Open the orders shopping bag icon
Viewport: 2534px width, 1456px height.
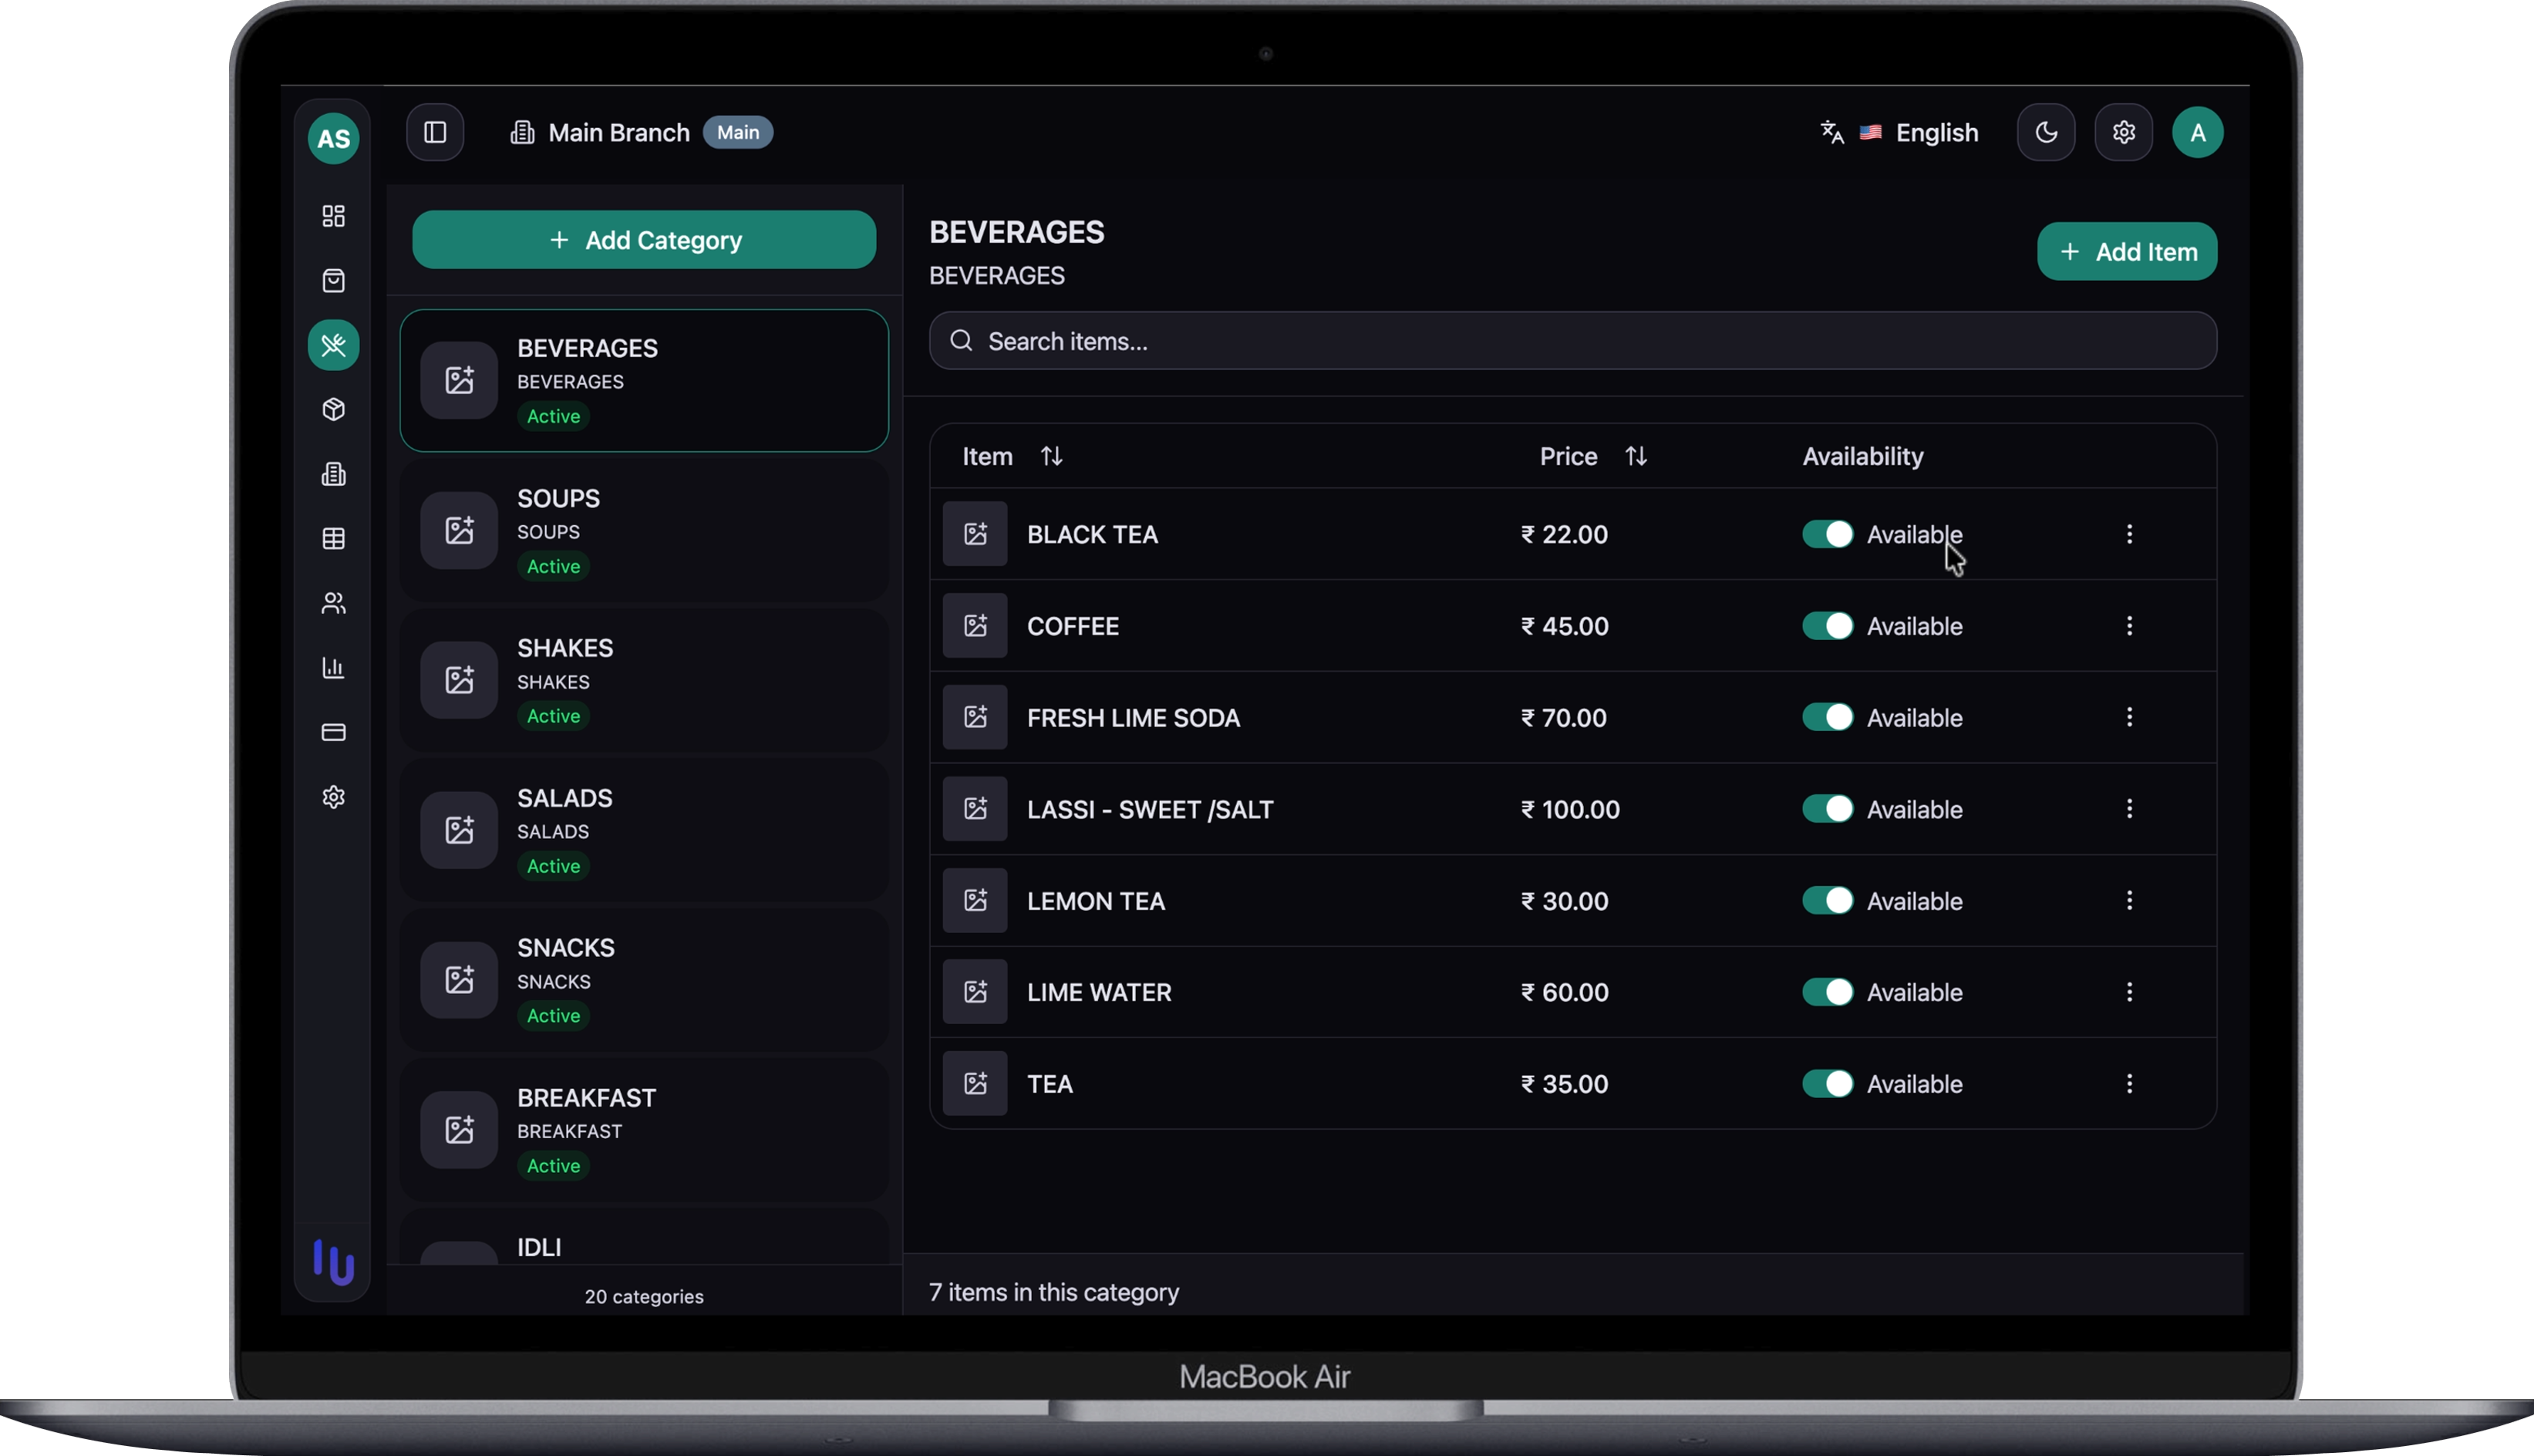333,281
